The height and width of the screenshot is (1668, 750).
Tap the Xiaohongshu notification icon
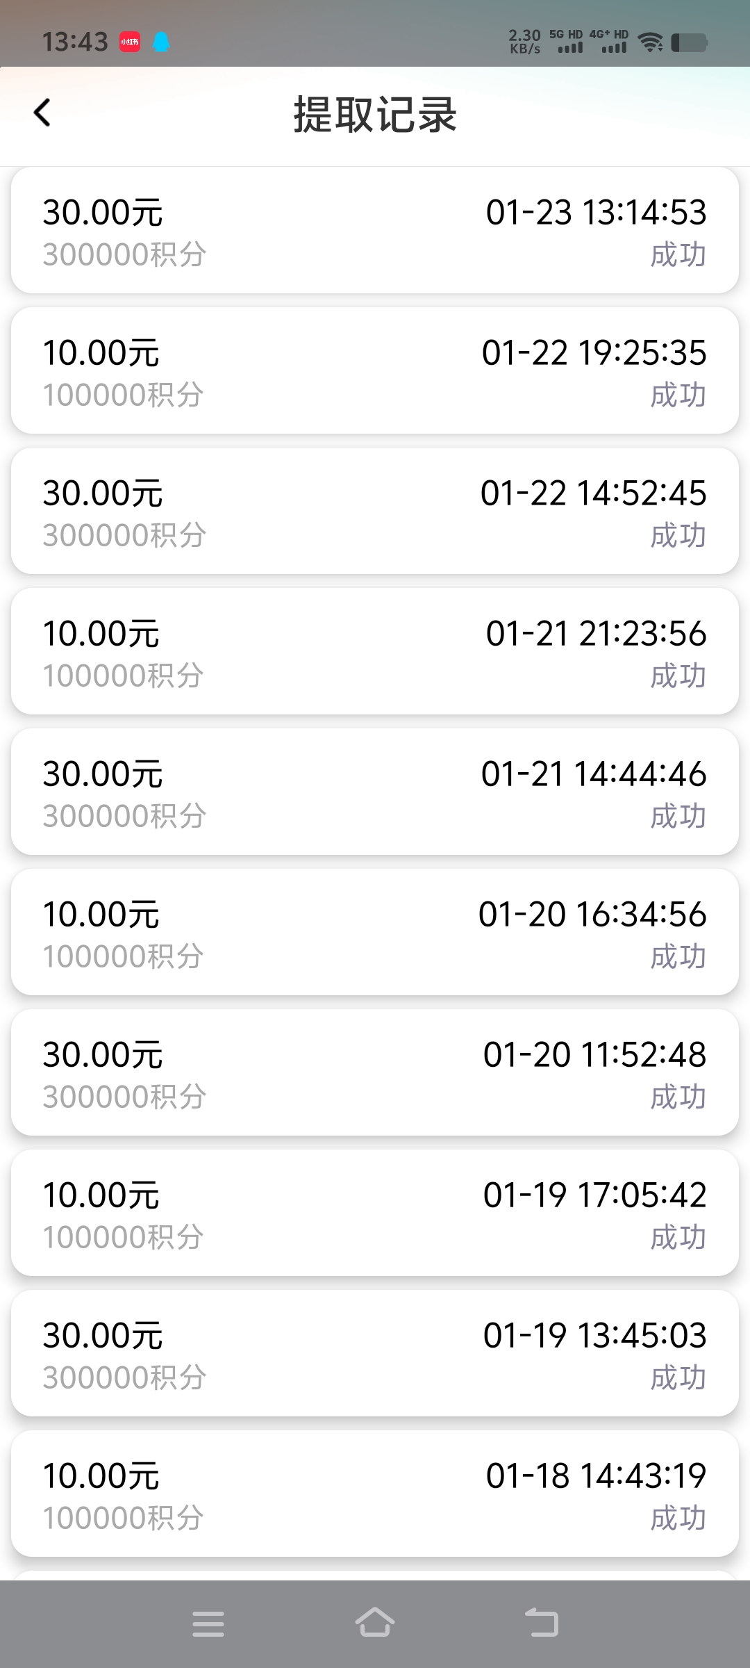coord(130,42)
